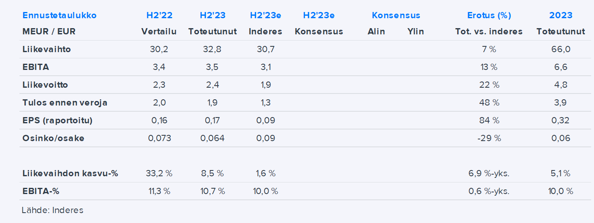Click the H2'23 Toteutunut column header

[x=212, y=15]
